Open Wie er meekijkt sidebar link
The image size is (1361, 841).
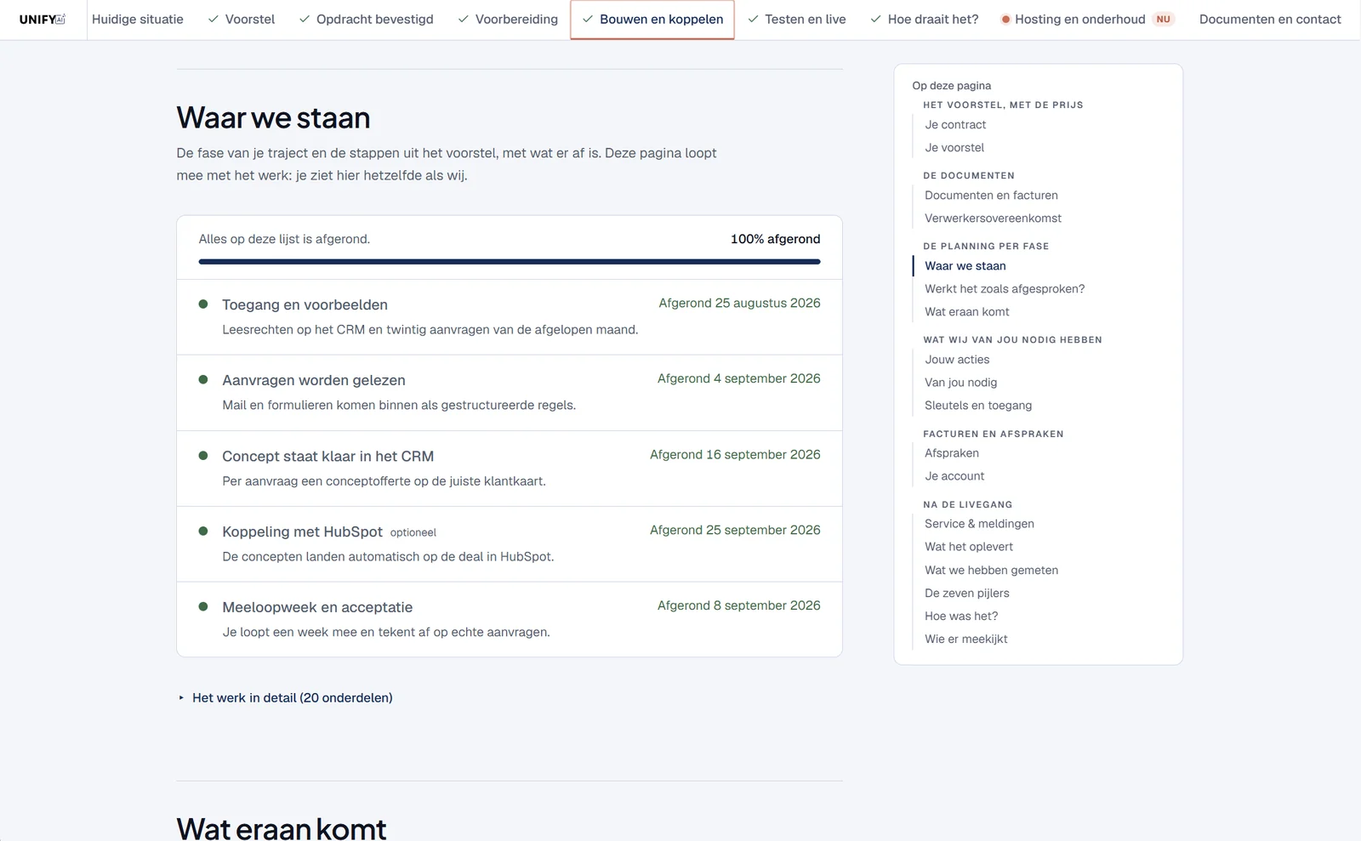(965, 639)
